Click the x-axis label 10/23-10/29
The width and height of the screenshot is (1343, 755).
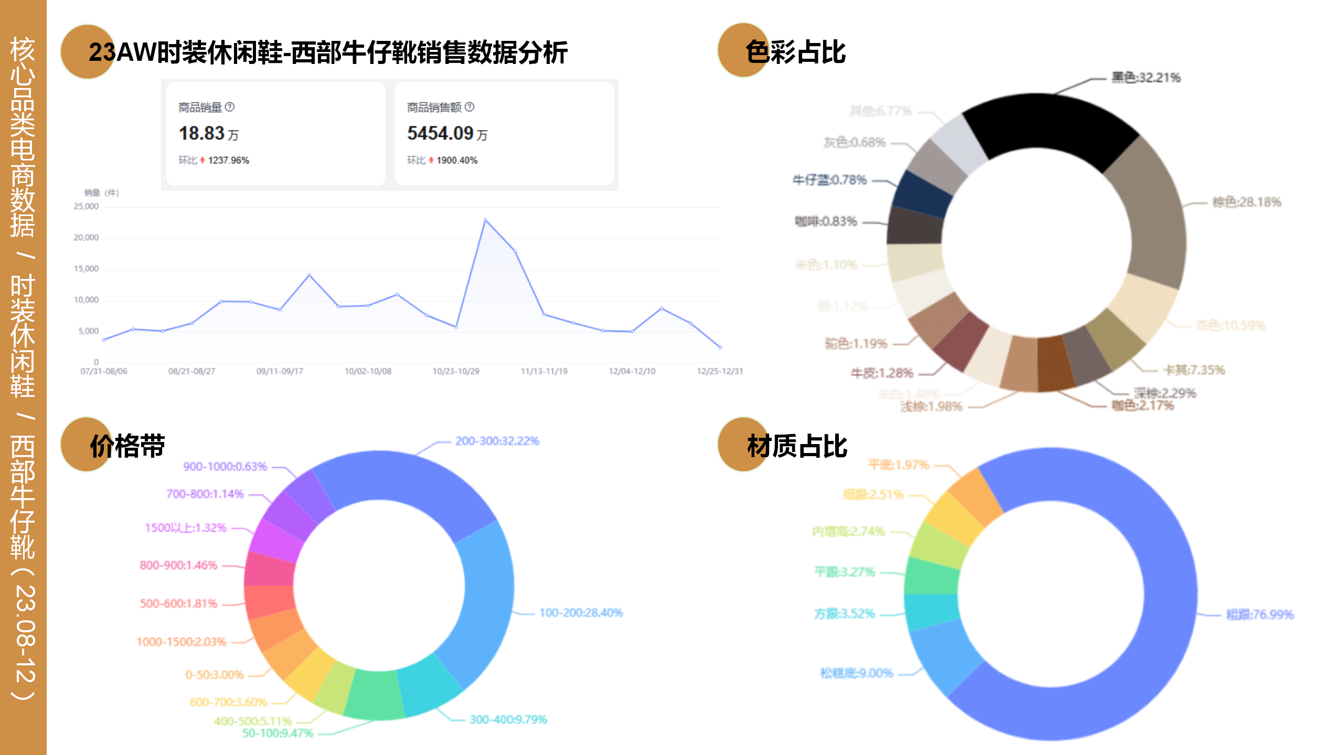coord(456,371)
